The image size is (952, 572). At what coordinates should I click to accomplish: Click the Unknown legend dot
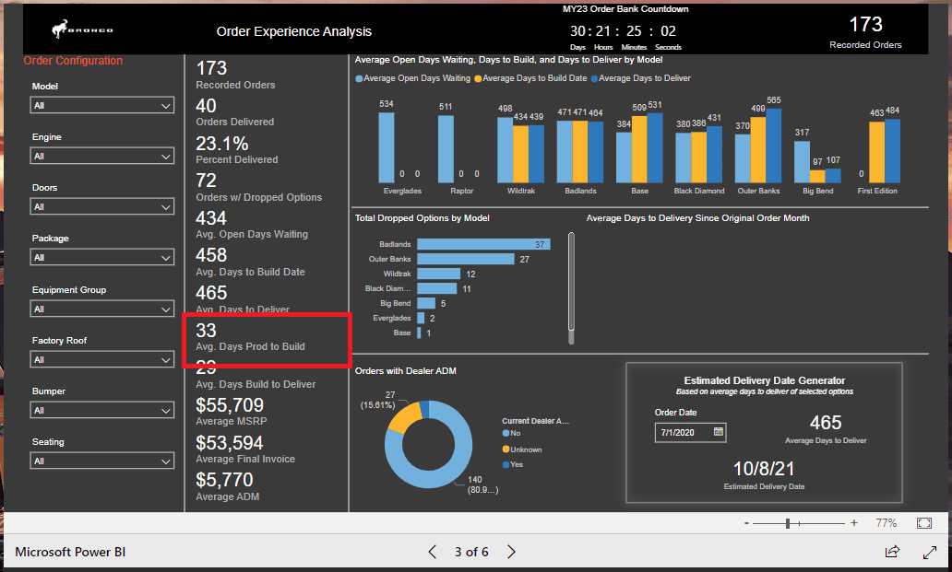click(506, 449)
